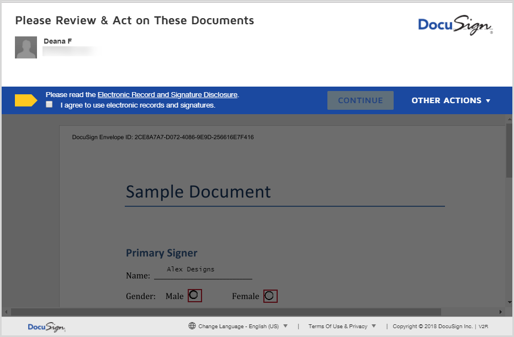
Task: Enable the agree to electronic records checkbox
Action: 49,104
